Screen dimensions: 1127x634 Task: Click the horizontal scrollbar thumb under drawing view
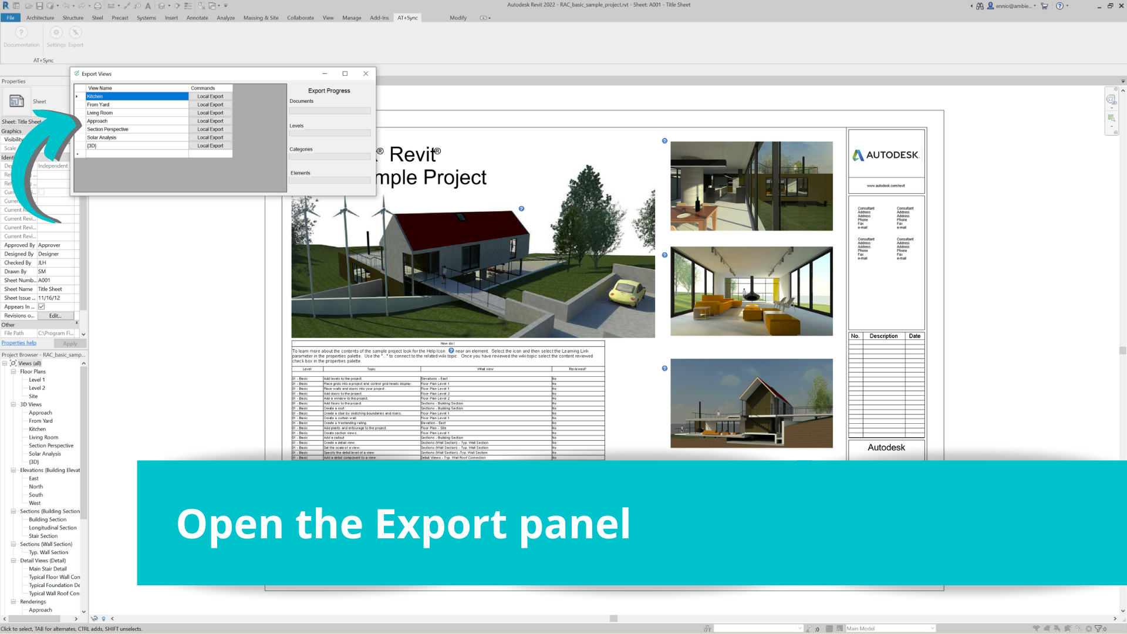coord(613,619)
